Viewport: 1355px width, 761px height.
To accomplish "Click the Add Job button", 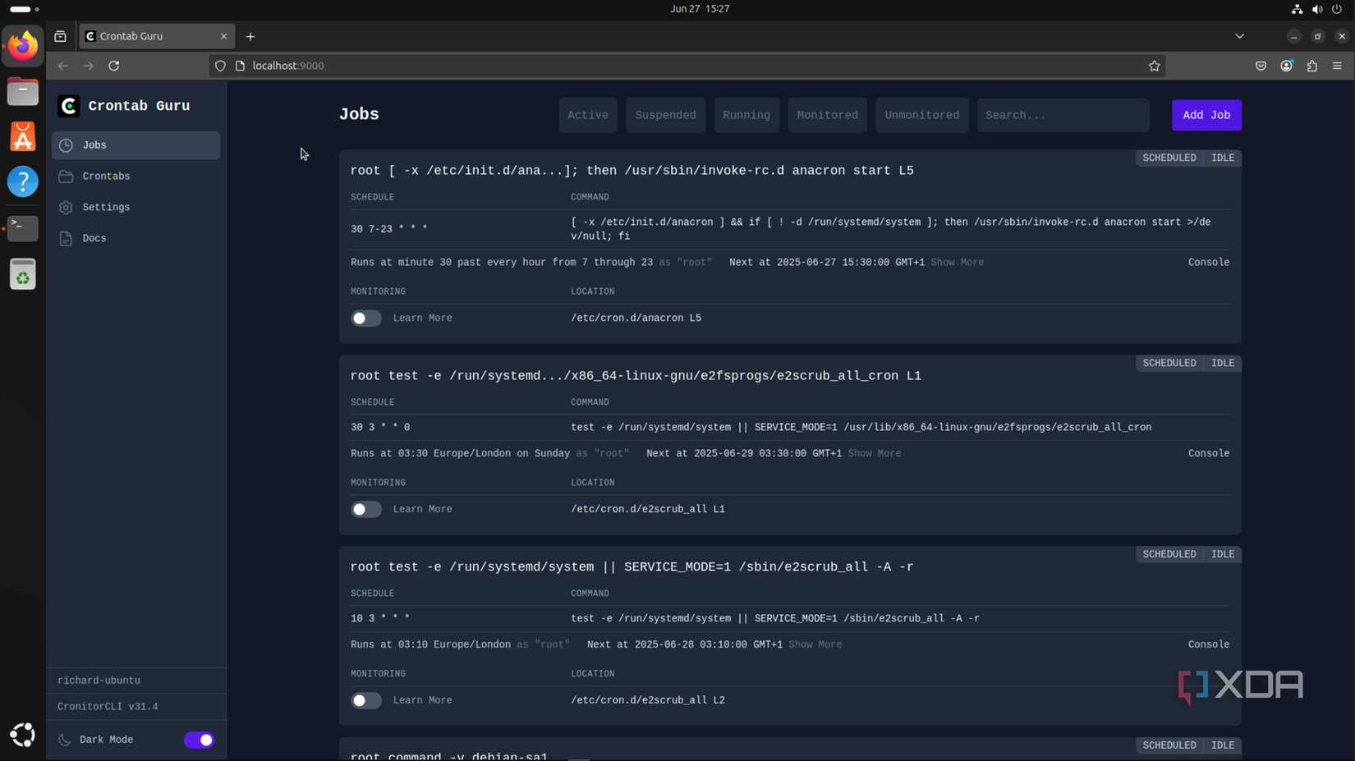I will pos(1206,115).
